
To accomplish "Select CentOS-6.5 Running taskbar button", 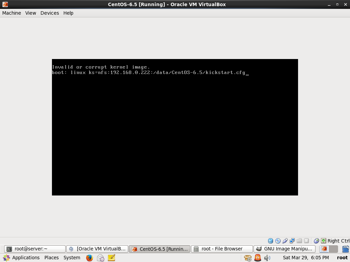I will click(x=160, y=249).
